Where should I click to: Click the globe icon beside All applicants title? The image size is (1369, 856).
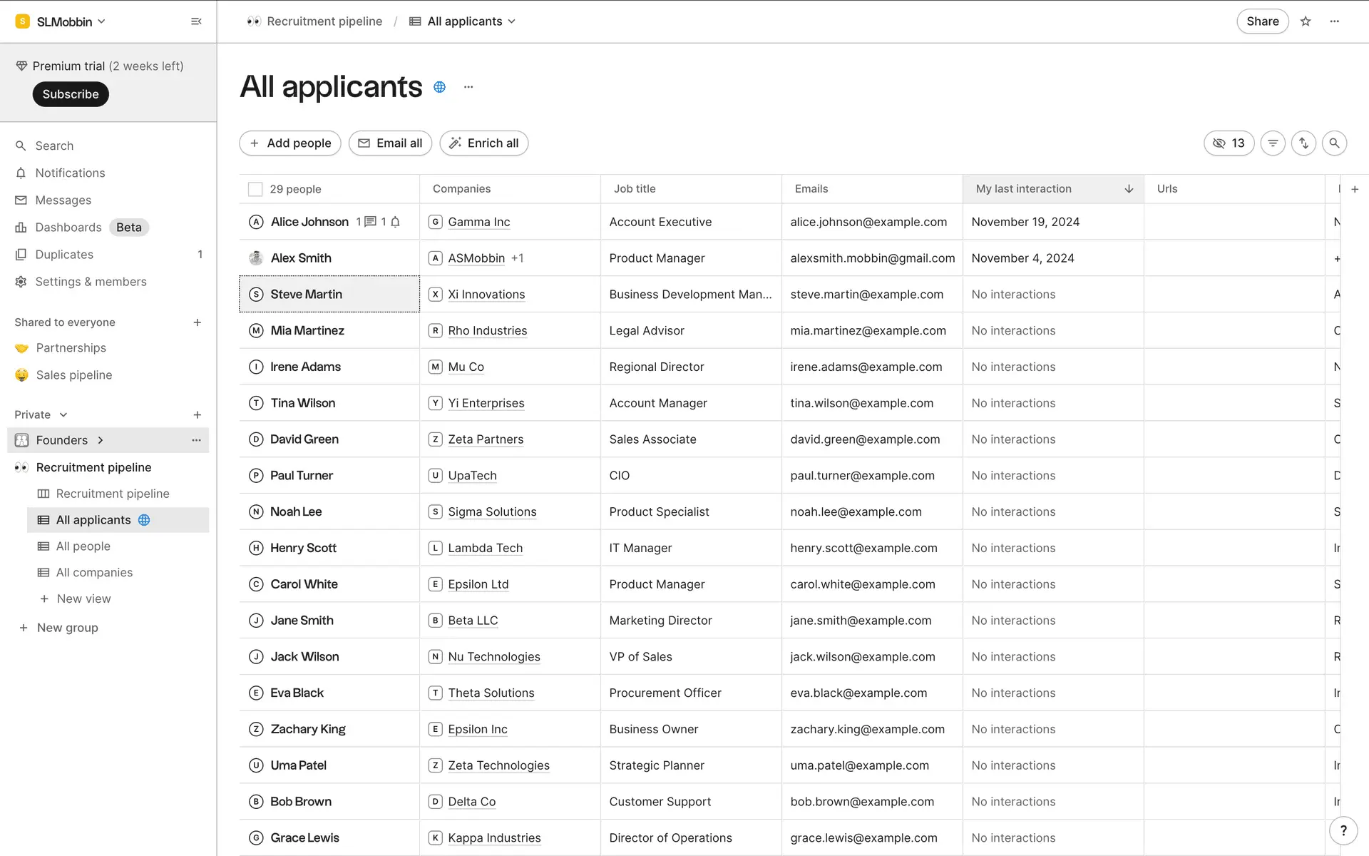pos(440,87)
